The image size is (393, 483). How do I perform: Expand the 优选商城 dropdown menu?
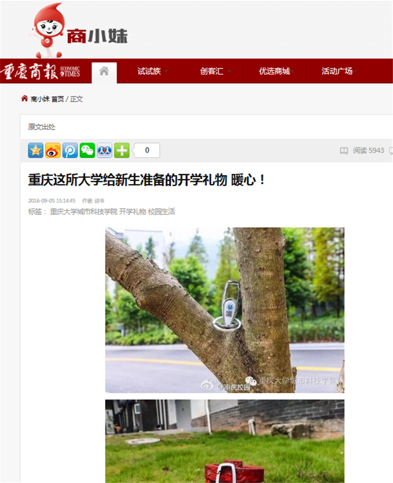276,71
